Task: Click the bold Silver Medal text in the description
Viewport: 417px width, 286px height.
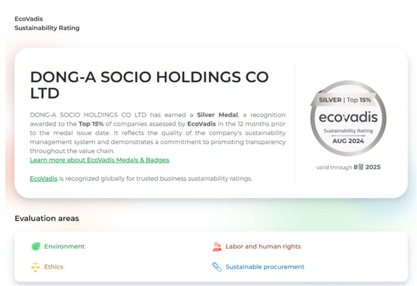Action: 217,115
